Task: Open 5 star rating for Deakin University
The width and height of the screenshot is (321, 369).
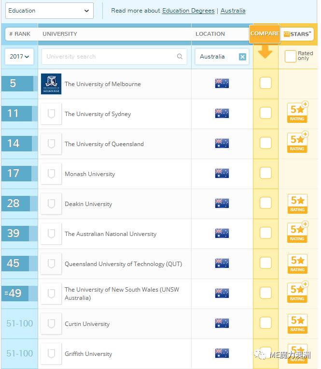Action: 297,204
